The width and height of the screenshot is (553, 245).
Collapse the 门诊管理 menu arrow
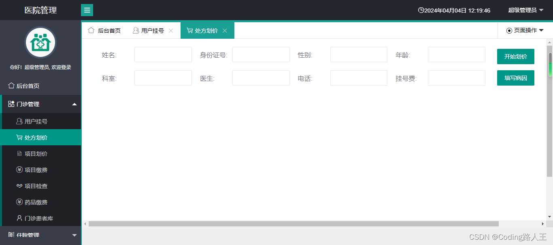(74, 104)
